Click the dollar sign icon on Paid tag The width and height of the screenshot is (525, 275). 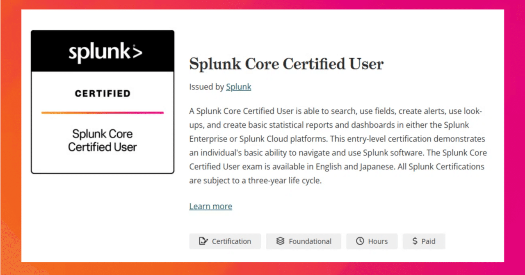click(415, 241)
